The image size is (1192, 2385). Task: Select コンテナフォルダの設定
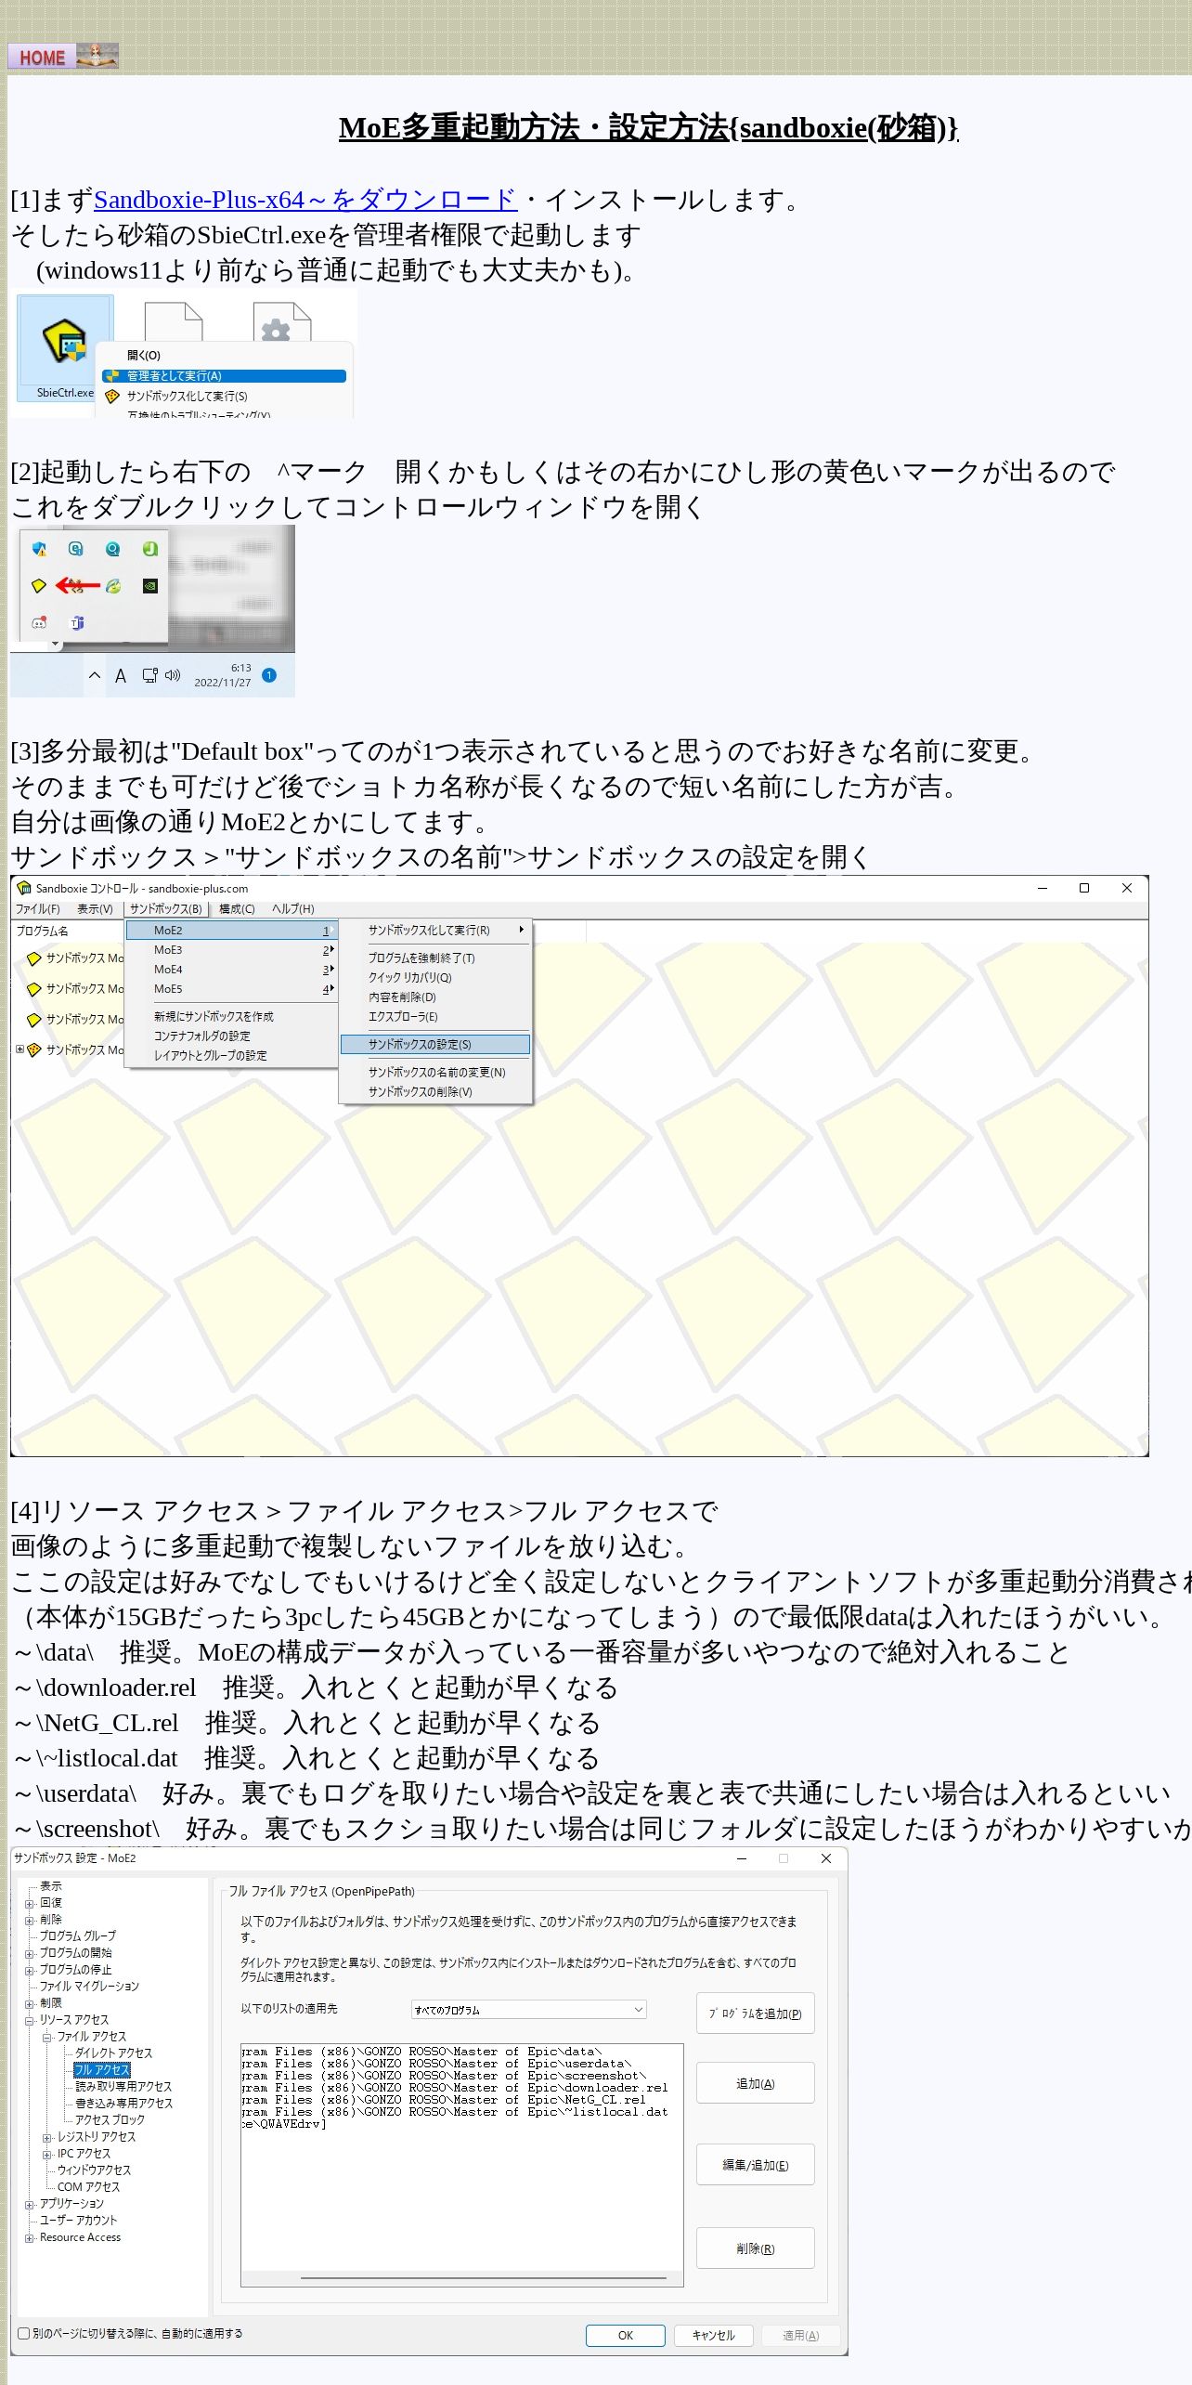click(x=201, y=1036)
